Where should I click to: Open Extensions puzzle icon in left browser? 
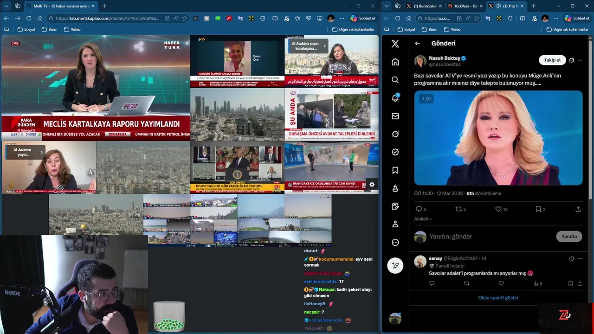click(263, 18)
